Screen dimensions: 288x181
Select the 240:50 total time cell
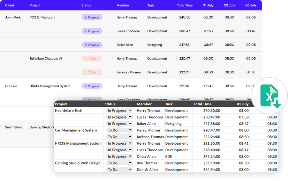[185, 17]
